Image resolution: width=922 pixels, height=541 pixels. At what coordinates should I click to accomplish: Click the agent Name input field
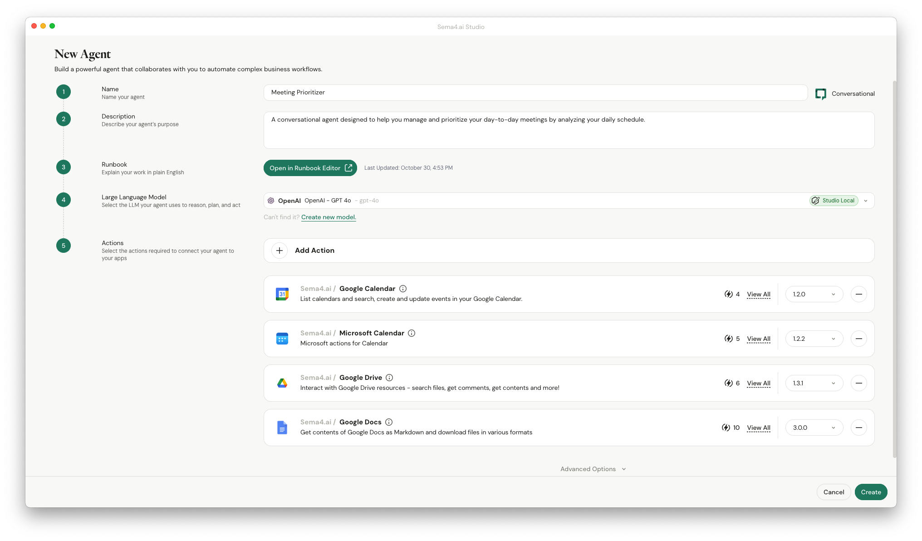pos(535,93)
